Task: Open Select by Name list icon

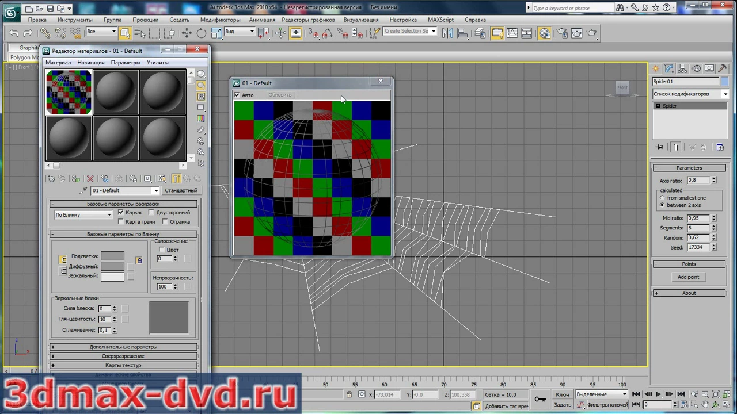Action: (140, 33)
